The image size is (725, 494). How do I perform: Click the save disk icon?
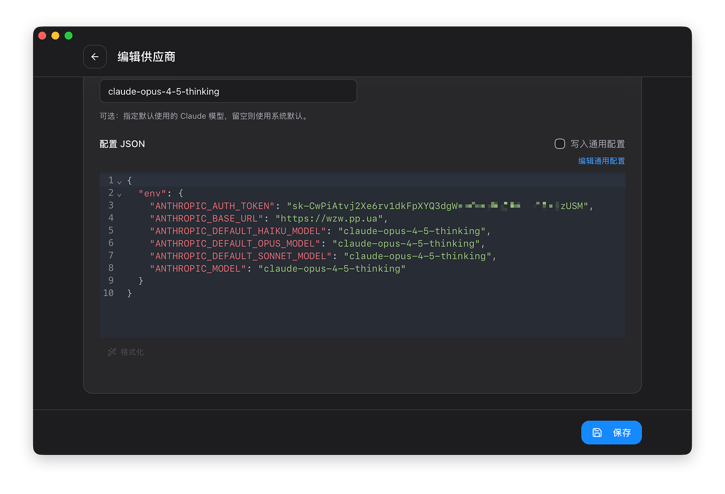597,433
